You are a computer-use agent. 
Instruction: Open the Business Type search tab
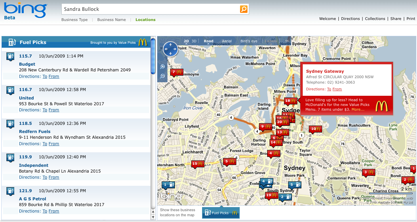click(75, 20)
